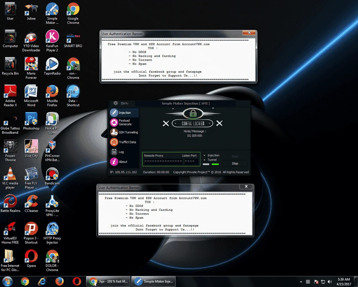The width and height of the screenshot is (358, 287).
Task: Select the VirtualDJ Home FREE desktop icon
Action: [x=10, y=233]
